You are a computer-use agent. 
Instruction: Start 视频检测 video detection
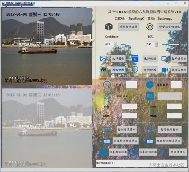click(150, 70)
